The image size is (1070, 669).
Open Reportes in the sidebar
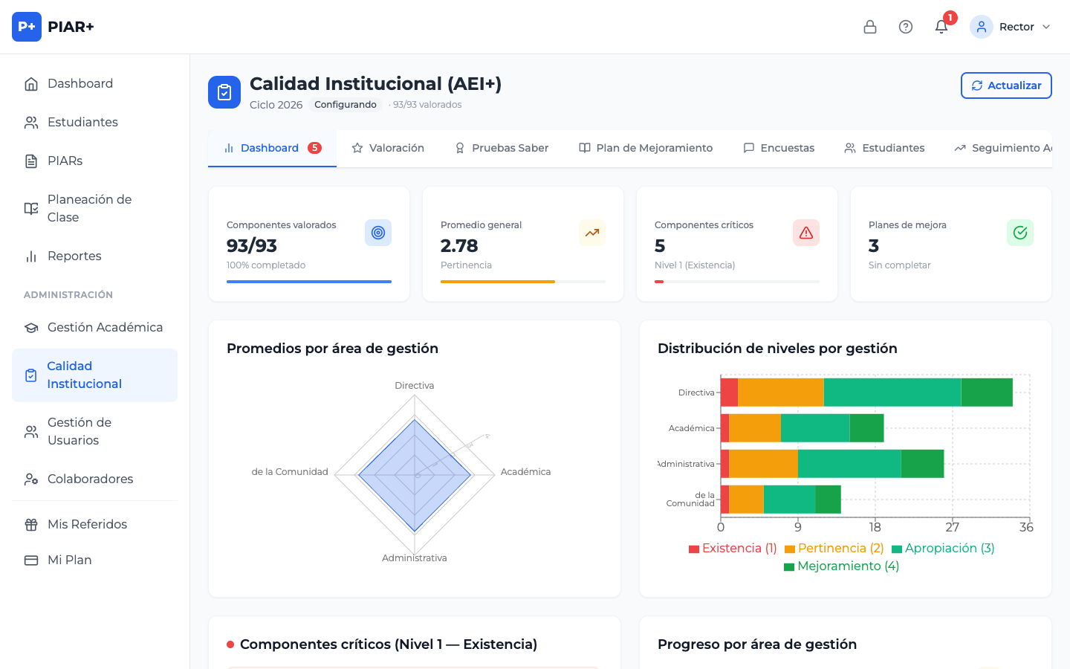click(x=95, y=256)
